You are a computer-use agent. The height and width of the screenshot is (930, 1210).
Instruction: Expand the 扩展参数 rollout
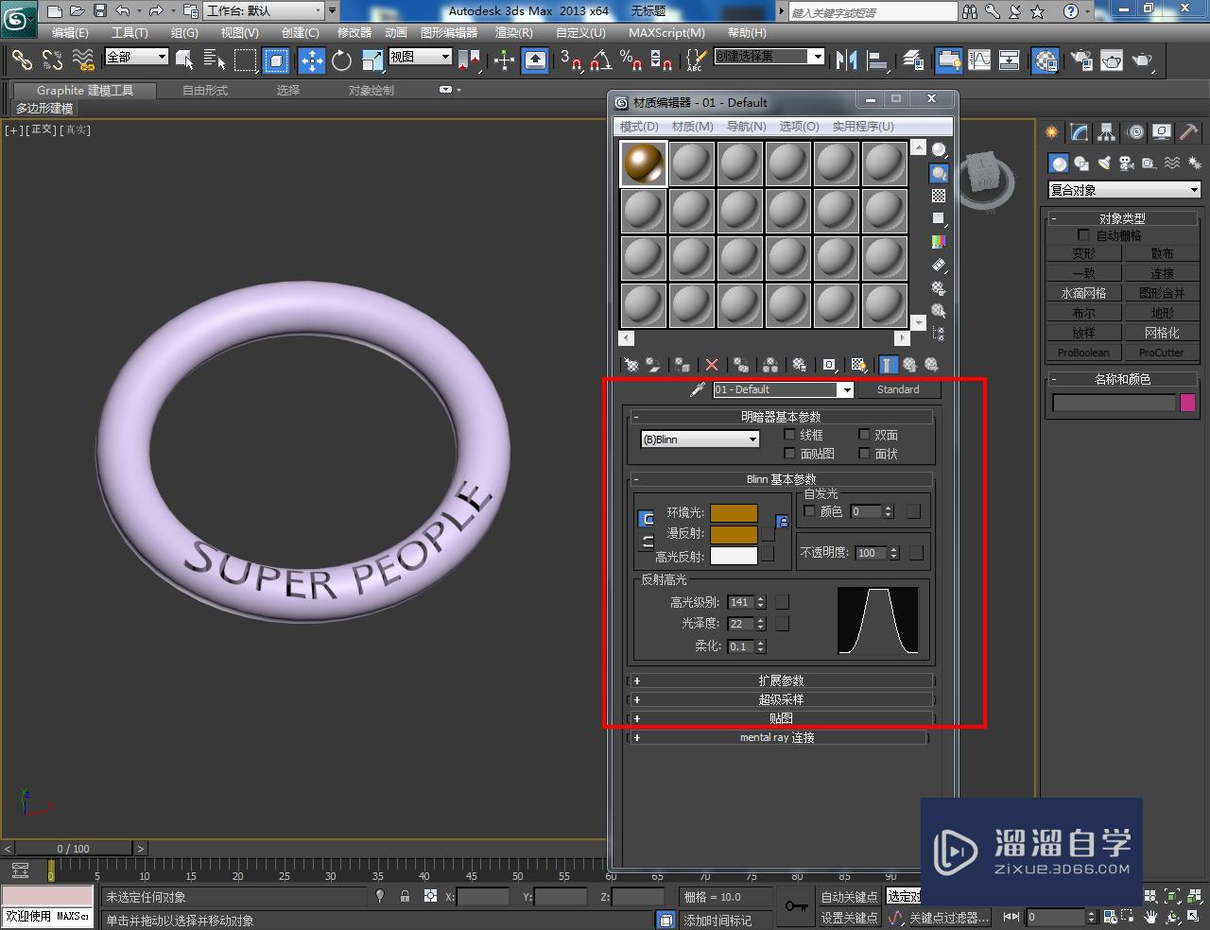[x=781, y=680]
